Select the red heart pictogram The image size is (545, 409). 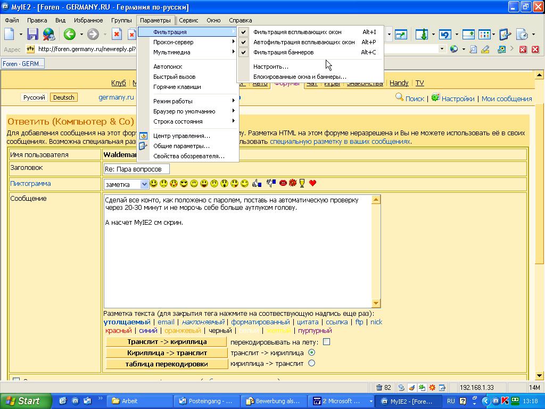pyautogui.click(x=313, y=183)
